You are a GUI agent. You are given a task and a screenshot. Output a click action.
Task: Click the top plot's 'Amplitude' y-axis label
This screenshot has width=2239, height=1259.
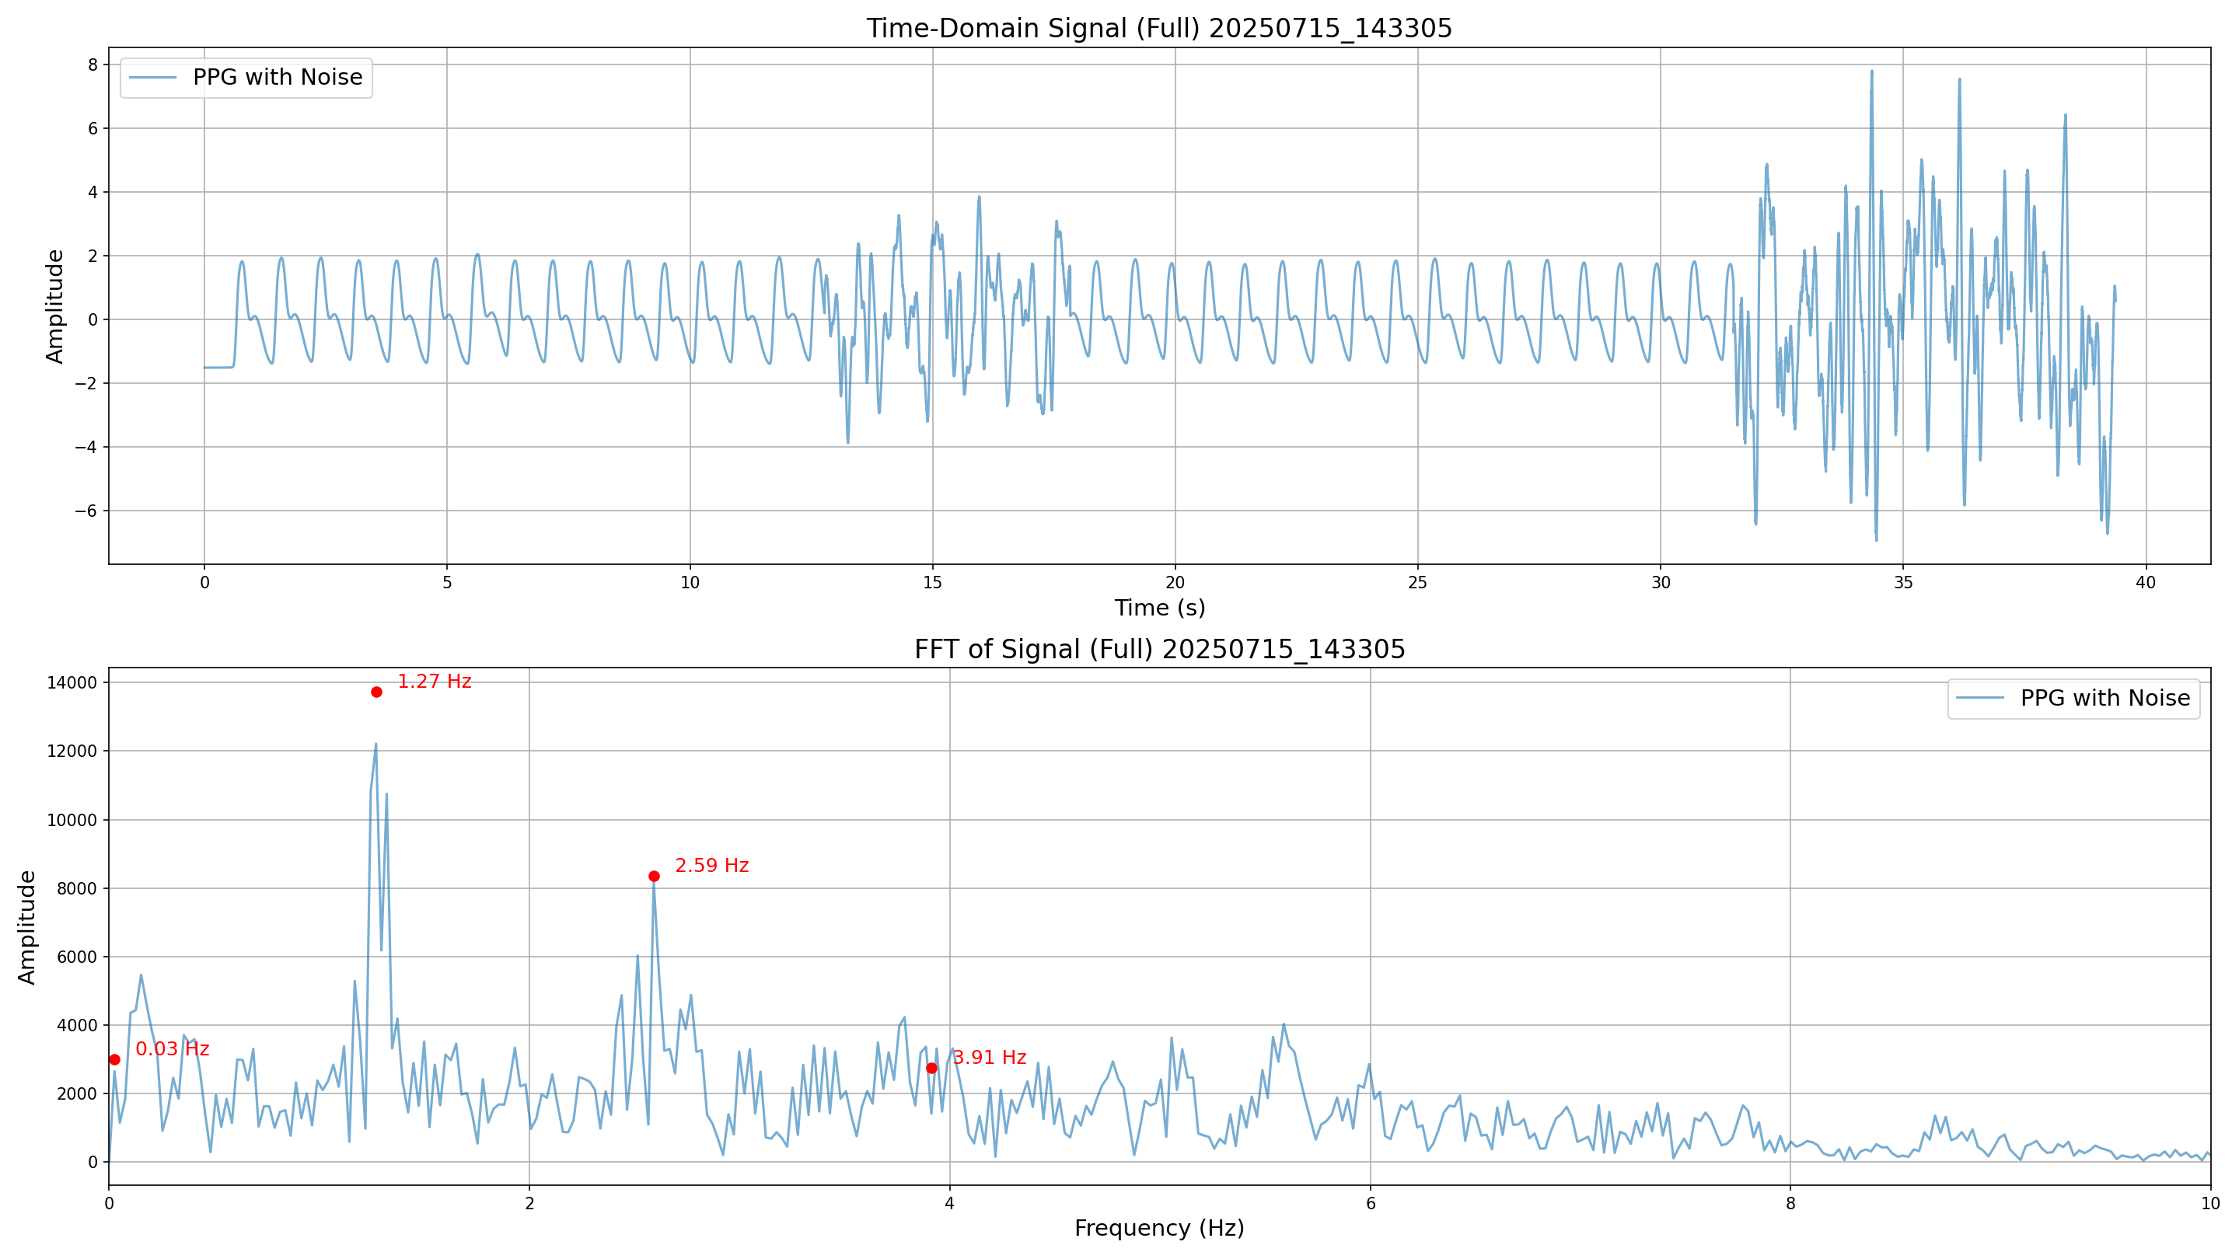point(54,307)
